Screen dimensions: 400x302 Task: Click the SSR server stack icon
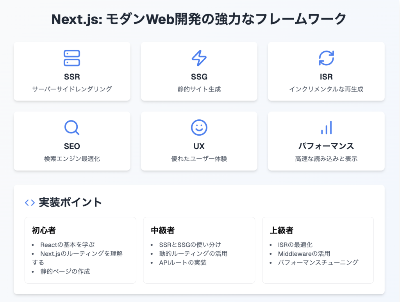point(72,58)
